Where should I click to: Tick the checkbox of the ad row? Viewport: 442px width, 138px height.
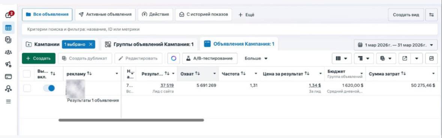click(27, 88)
